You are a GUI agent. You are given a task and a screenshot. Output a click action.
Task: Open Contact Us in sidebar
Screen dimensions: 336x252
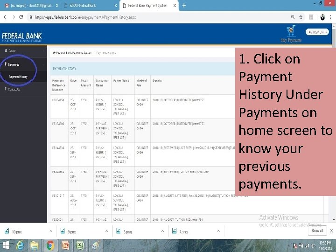[23, 89]
